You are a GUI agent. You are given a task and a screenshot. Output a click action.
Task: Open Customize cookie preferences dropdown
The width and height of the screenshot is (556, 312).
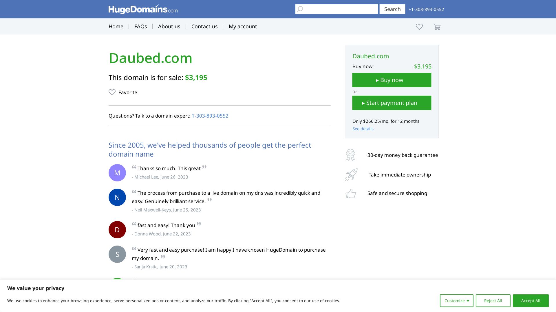[x=456, y=300]
